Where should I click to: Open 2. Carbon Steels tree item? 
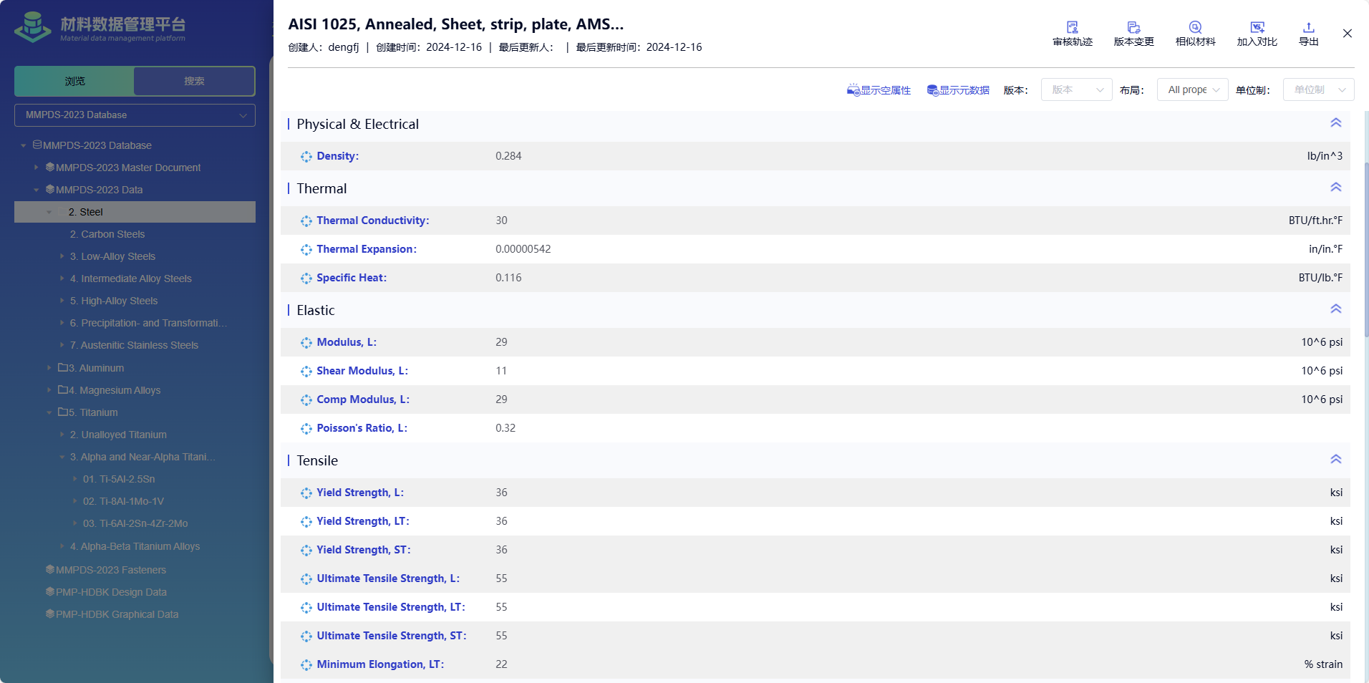coord(107,234)
